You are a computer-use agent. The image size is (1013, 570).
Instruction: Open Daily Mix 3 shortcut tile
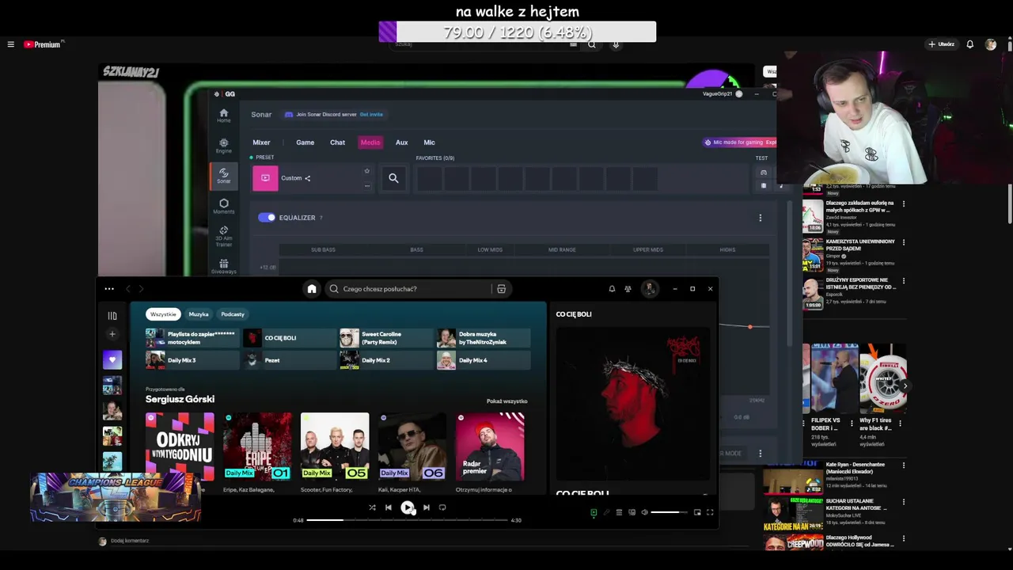(192, 360)
